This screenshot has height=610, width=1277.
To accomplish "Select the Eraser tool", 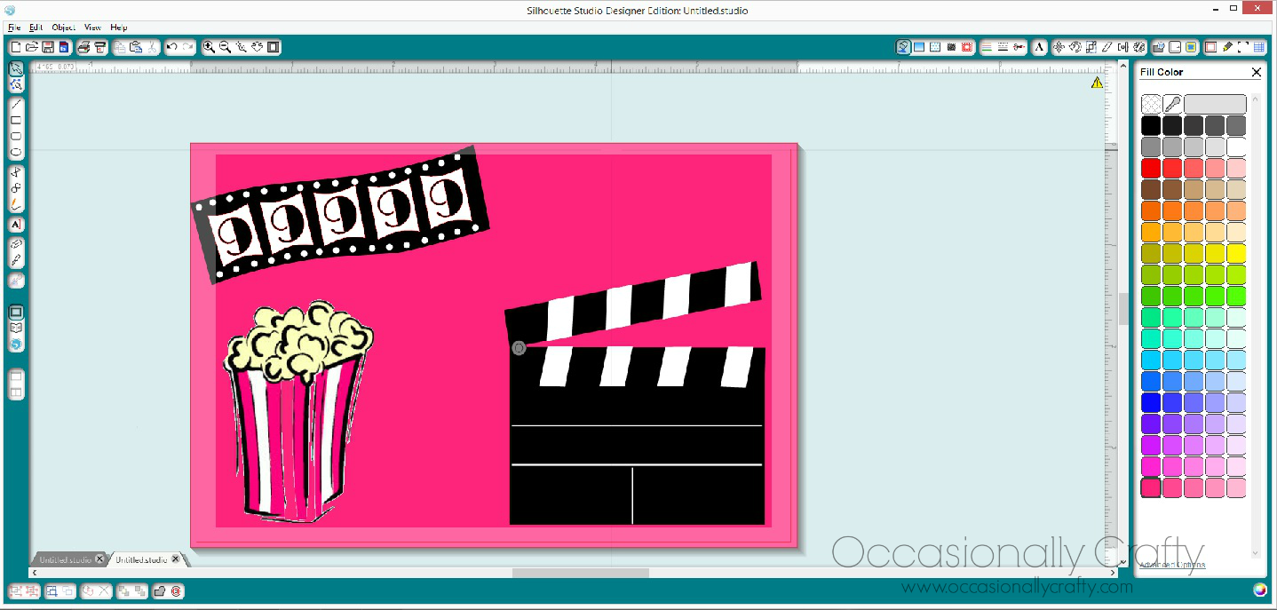I will [16, 242].
